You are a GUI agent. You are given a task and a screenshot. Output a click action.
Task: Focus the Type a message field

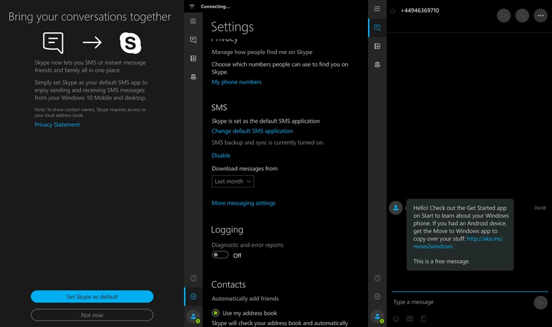pos(461,302)
